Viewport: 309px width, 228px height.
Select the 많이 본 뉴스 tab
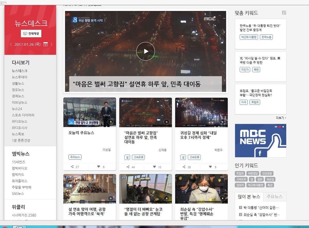[249, 197]
